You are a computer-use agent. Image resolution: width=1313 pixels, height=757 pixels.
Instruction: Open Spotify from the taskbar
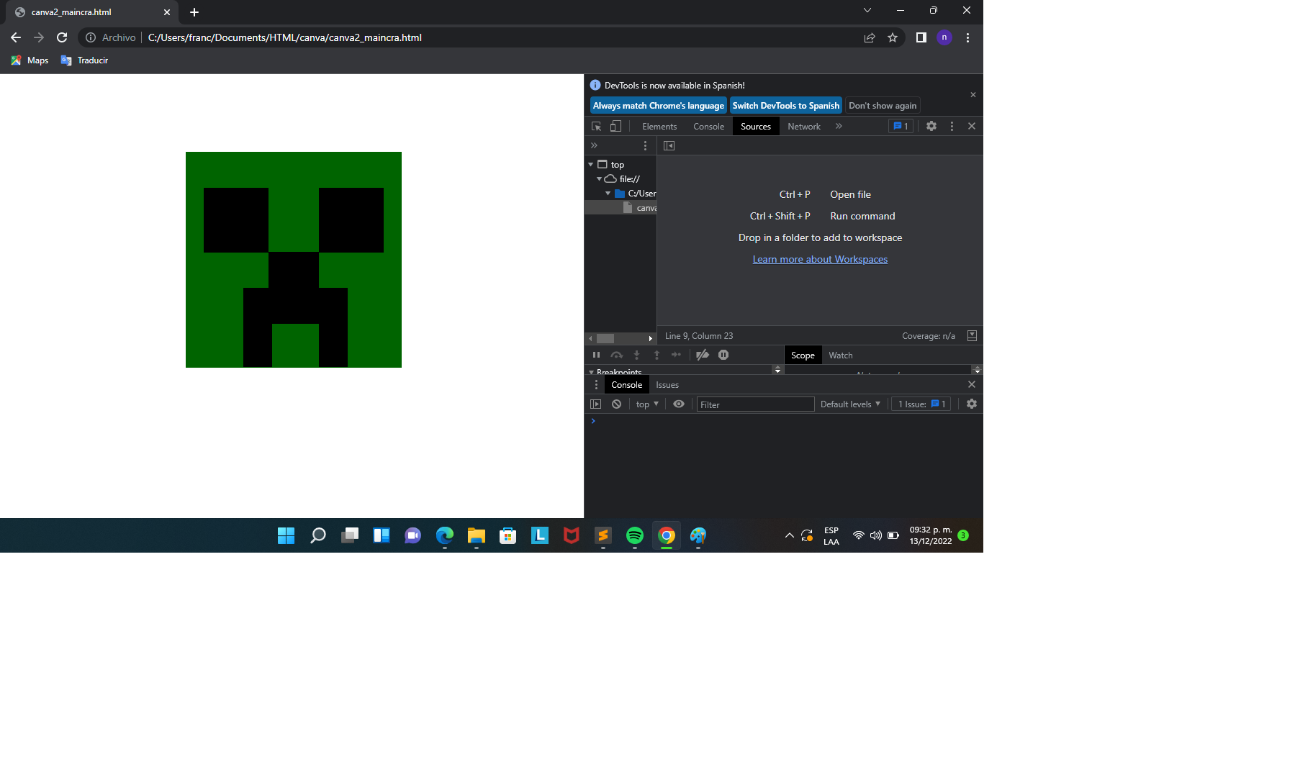(635, 535)
